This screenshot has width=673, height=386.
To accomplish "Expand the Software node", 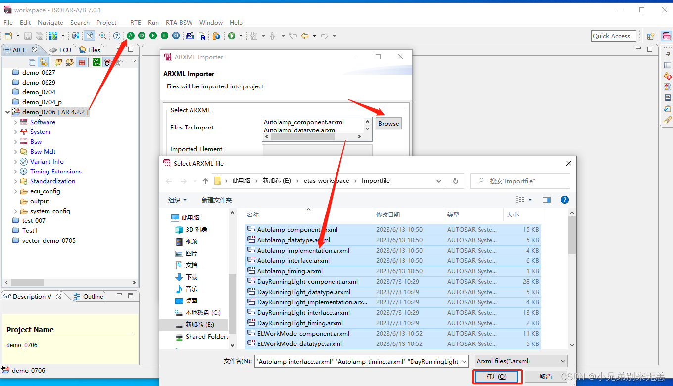I will click(17, 122).
